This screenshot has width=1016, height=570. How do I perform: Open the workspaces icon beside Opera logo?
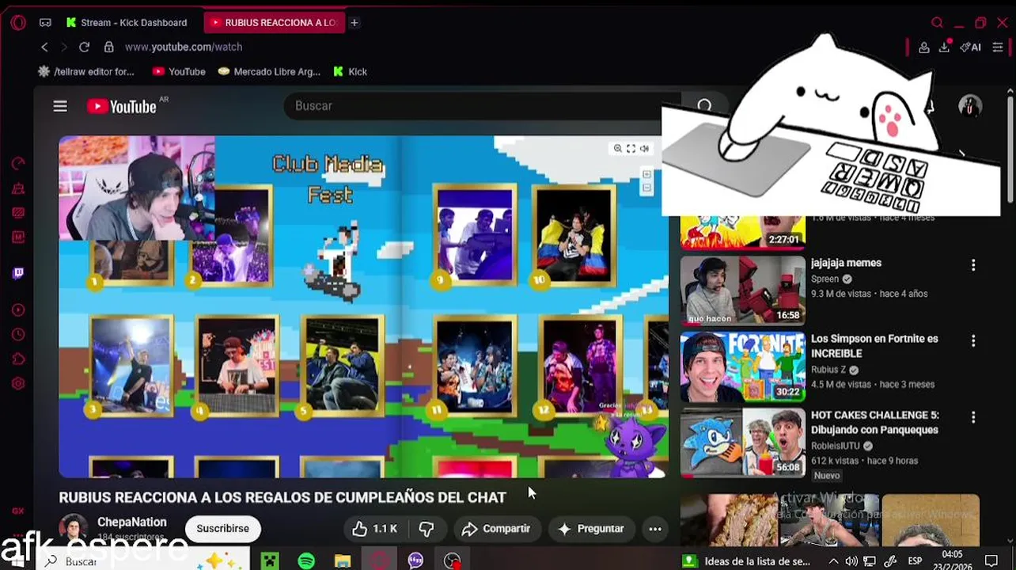[x=45, y=22]
